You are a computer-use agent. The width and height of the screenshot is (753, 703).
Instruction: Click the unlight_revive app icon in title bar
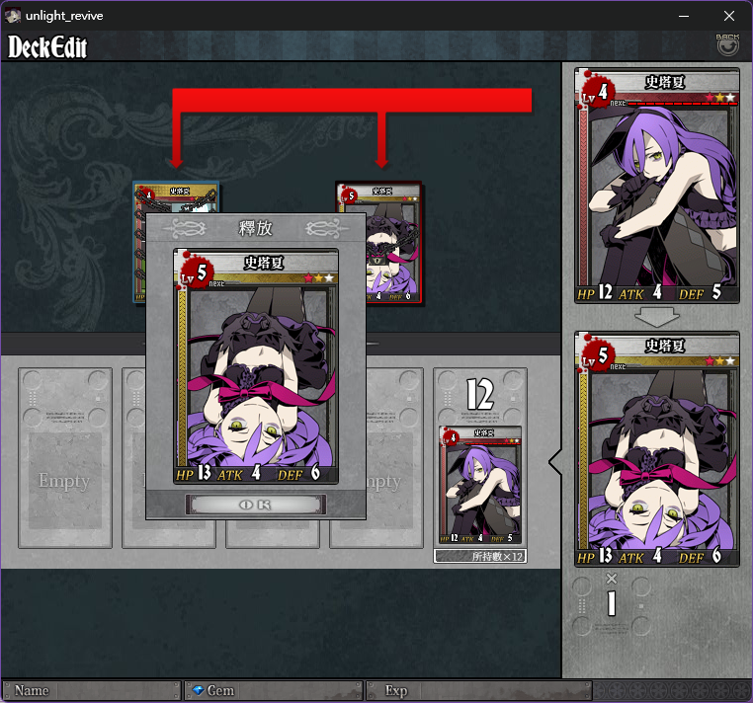tap(13, 16)
